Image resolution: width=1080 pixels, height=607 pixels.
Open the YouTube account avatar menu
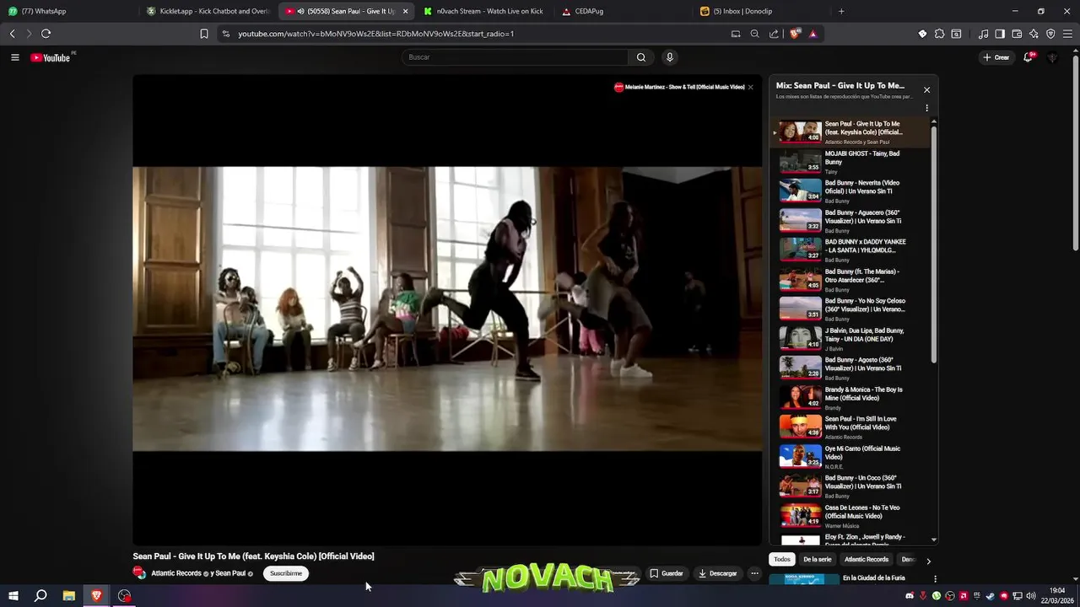(1052, 57)
